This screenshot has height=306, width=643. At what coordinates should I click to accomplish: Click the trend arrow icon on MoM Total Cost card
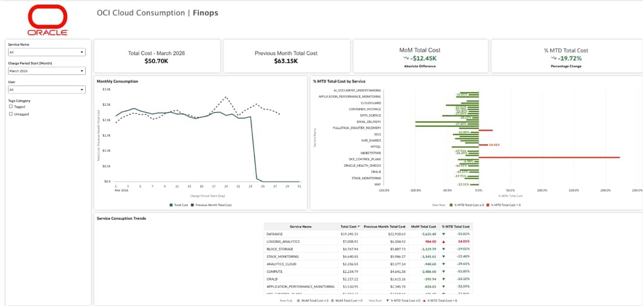click(406, 59)
